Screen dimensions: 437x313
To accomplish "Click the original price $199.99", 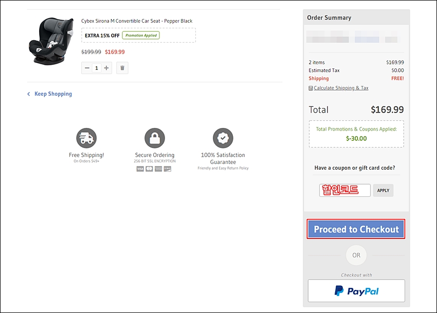I will click(x=91, y=52).
